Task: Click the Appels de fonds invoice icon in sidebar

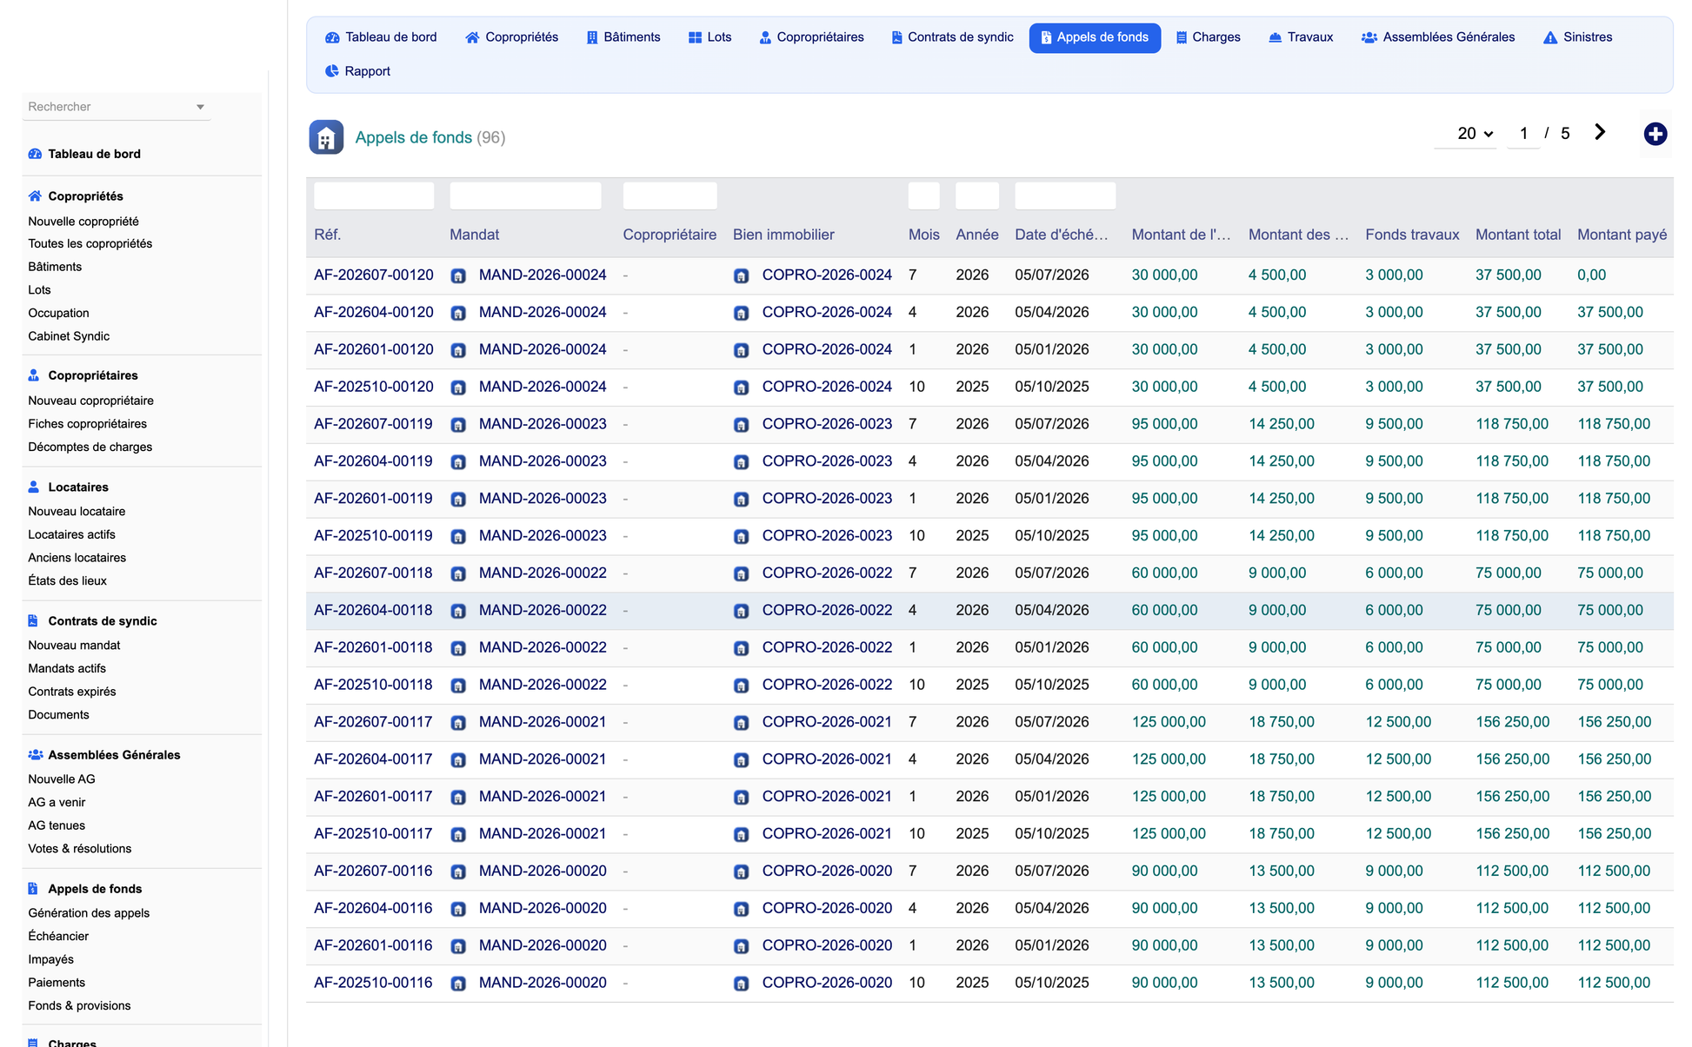Action: pos(33,888)
